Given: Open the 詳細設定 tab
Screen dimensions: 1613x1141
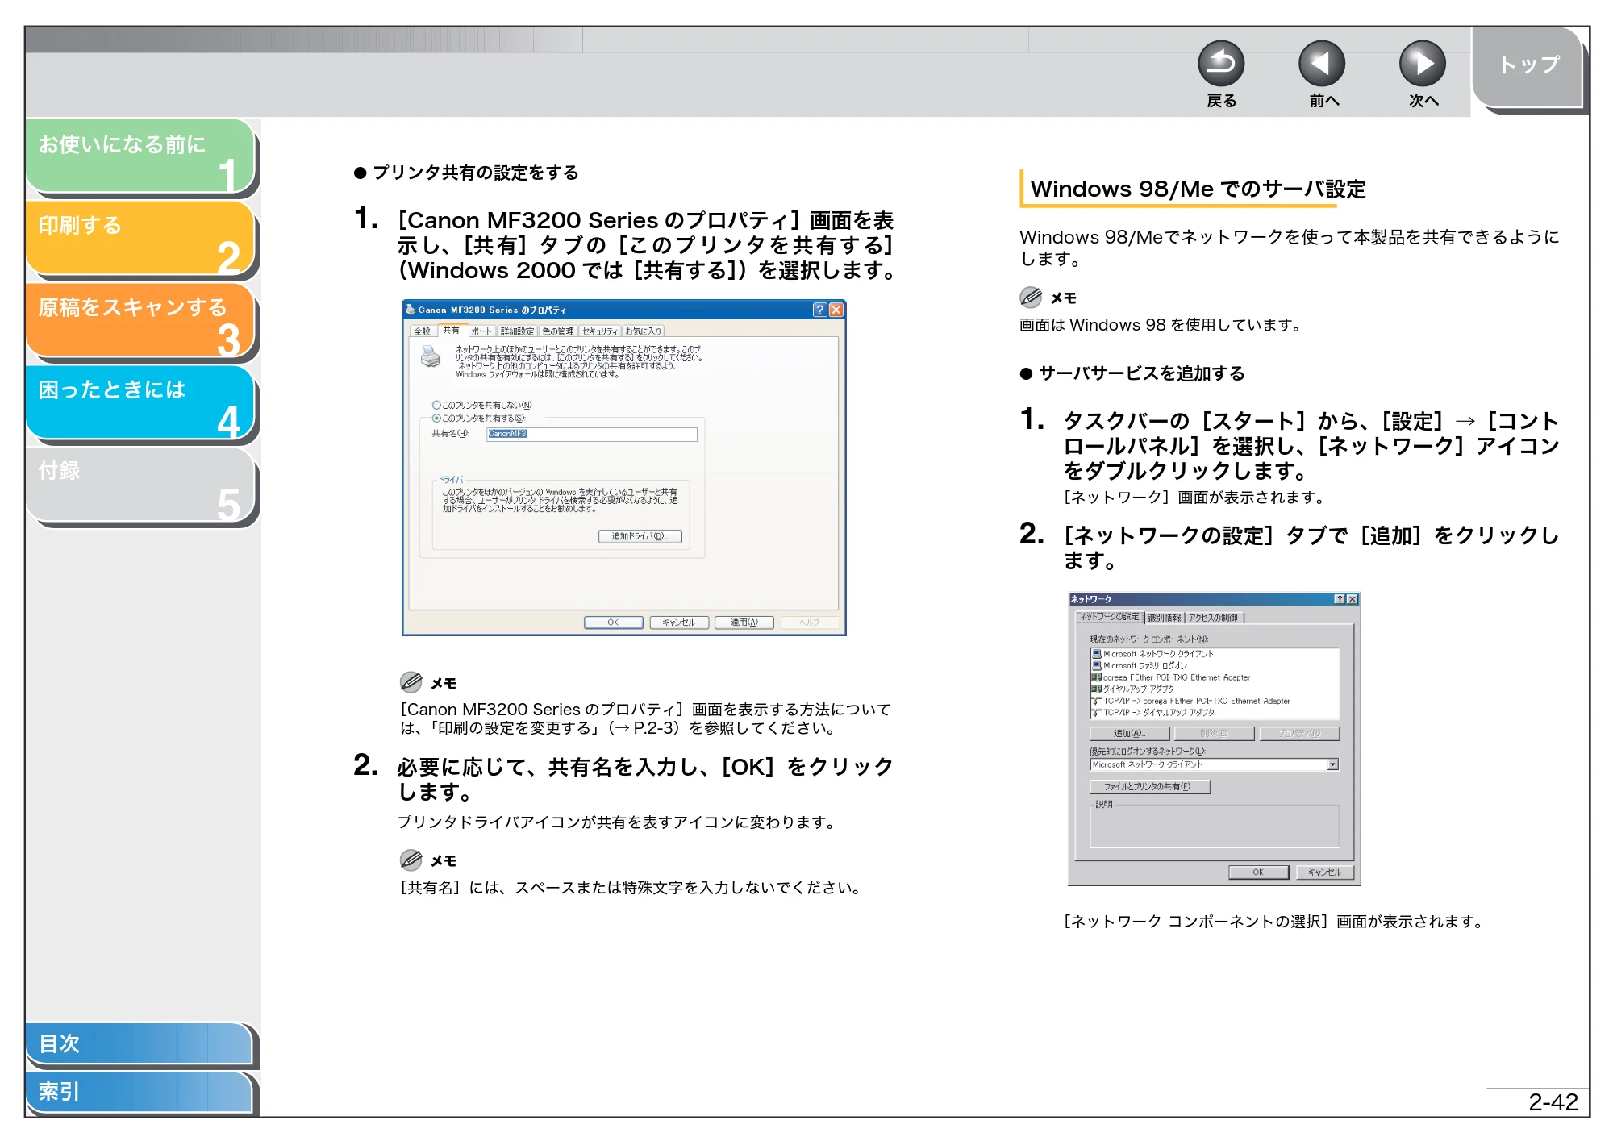Looking at the screenshot, I should [x=516, y=331].
